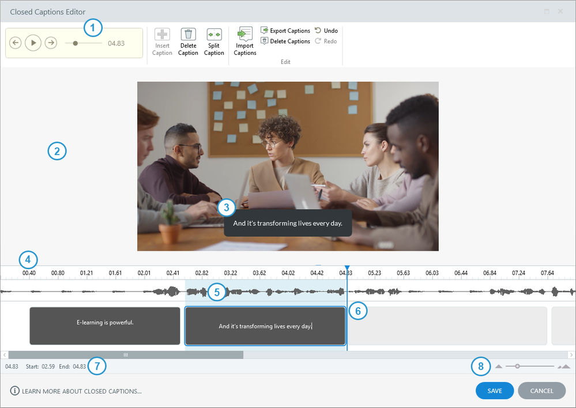Click the empty caption placeholder after playhead

point(448,326)
